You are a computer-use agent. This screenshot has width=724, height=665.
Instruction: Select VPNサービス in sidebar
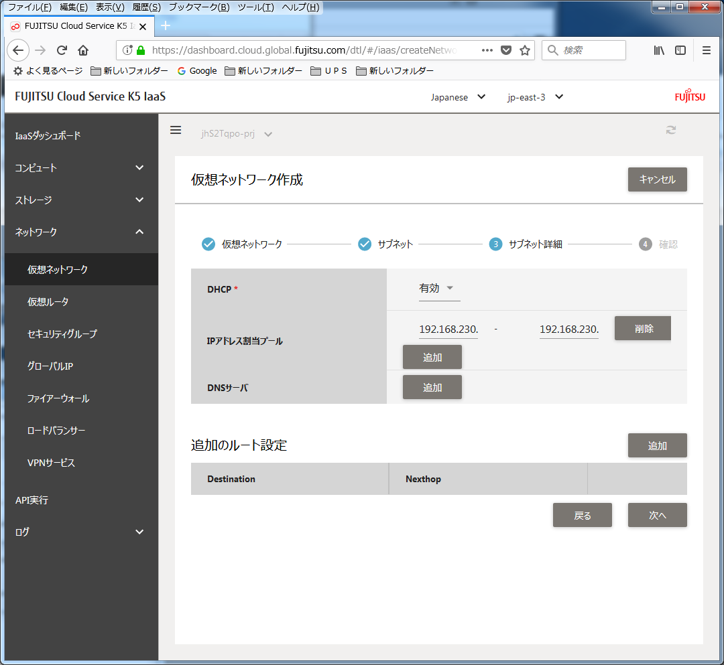(81, 463)
